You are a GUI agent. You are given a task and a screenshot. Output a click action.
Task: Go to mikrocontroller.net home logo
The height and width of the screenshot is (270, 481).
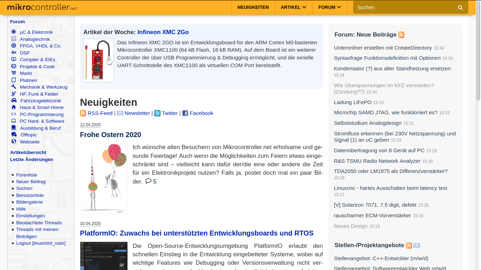[42, 7]
